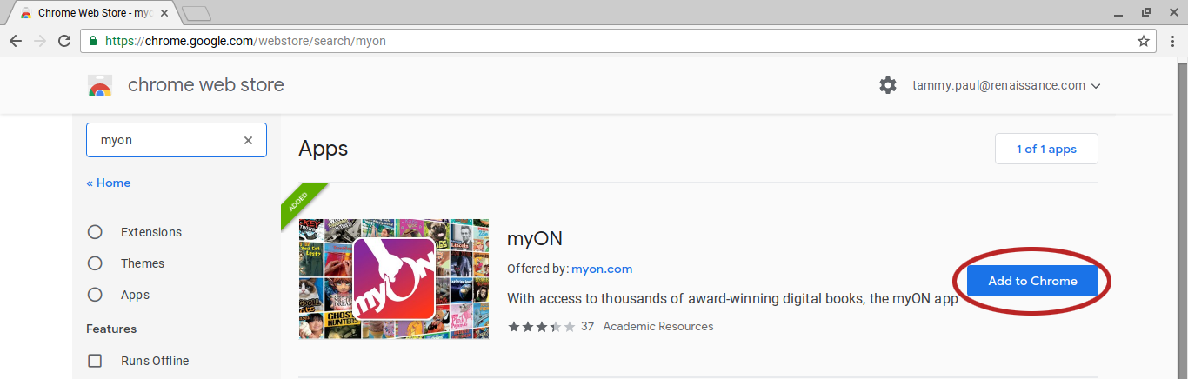Select the Extensions radio filter
The width and height of the screenshot is (1188, 379).
96,232
